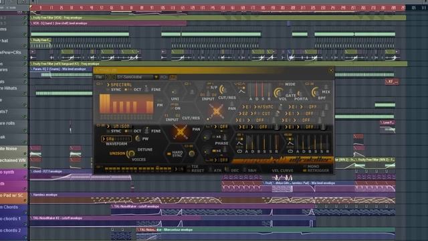Mute the 'ite Noise' track via its LED
The height and width of the screenshot is (241, 428).
click(x=25, y=154)
